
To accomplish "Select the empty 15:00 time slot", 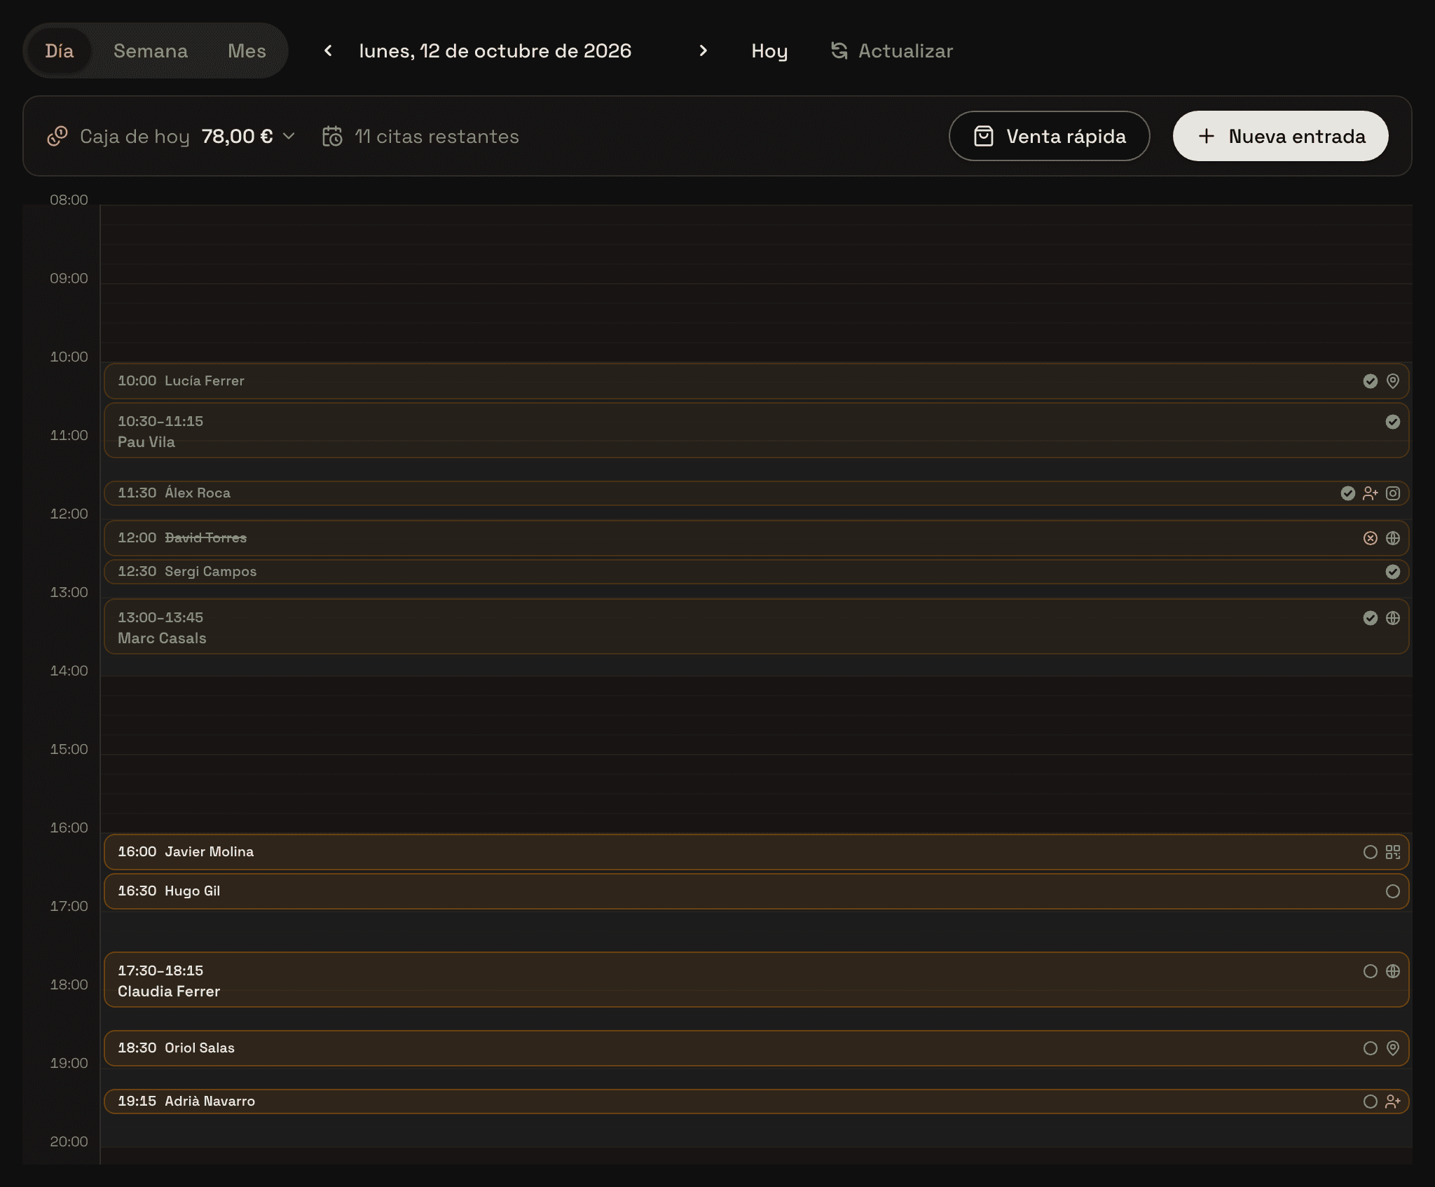I will click(x=756, y=794).
